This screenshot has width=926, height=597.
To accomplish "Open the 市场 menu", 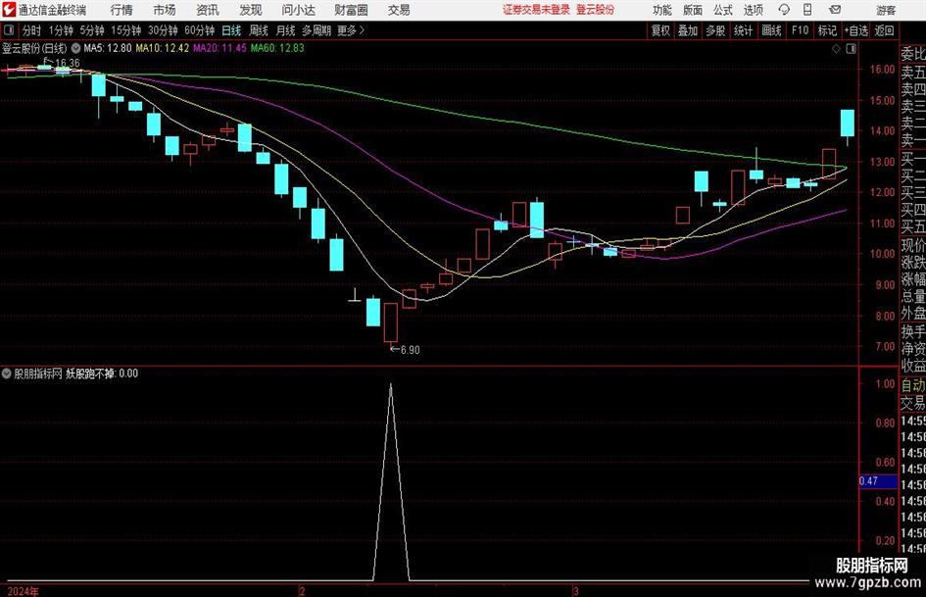I will click(x=165, y=10).
